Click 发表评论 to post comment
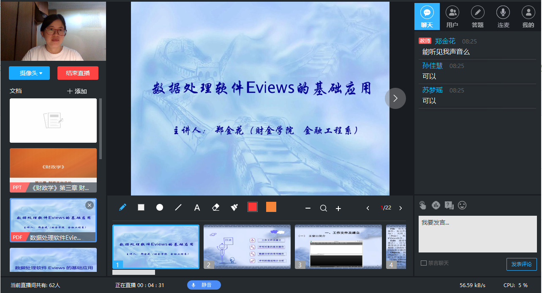Viewport: 542px width, 293px height. click(x=522, y=264)
